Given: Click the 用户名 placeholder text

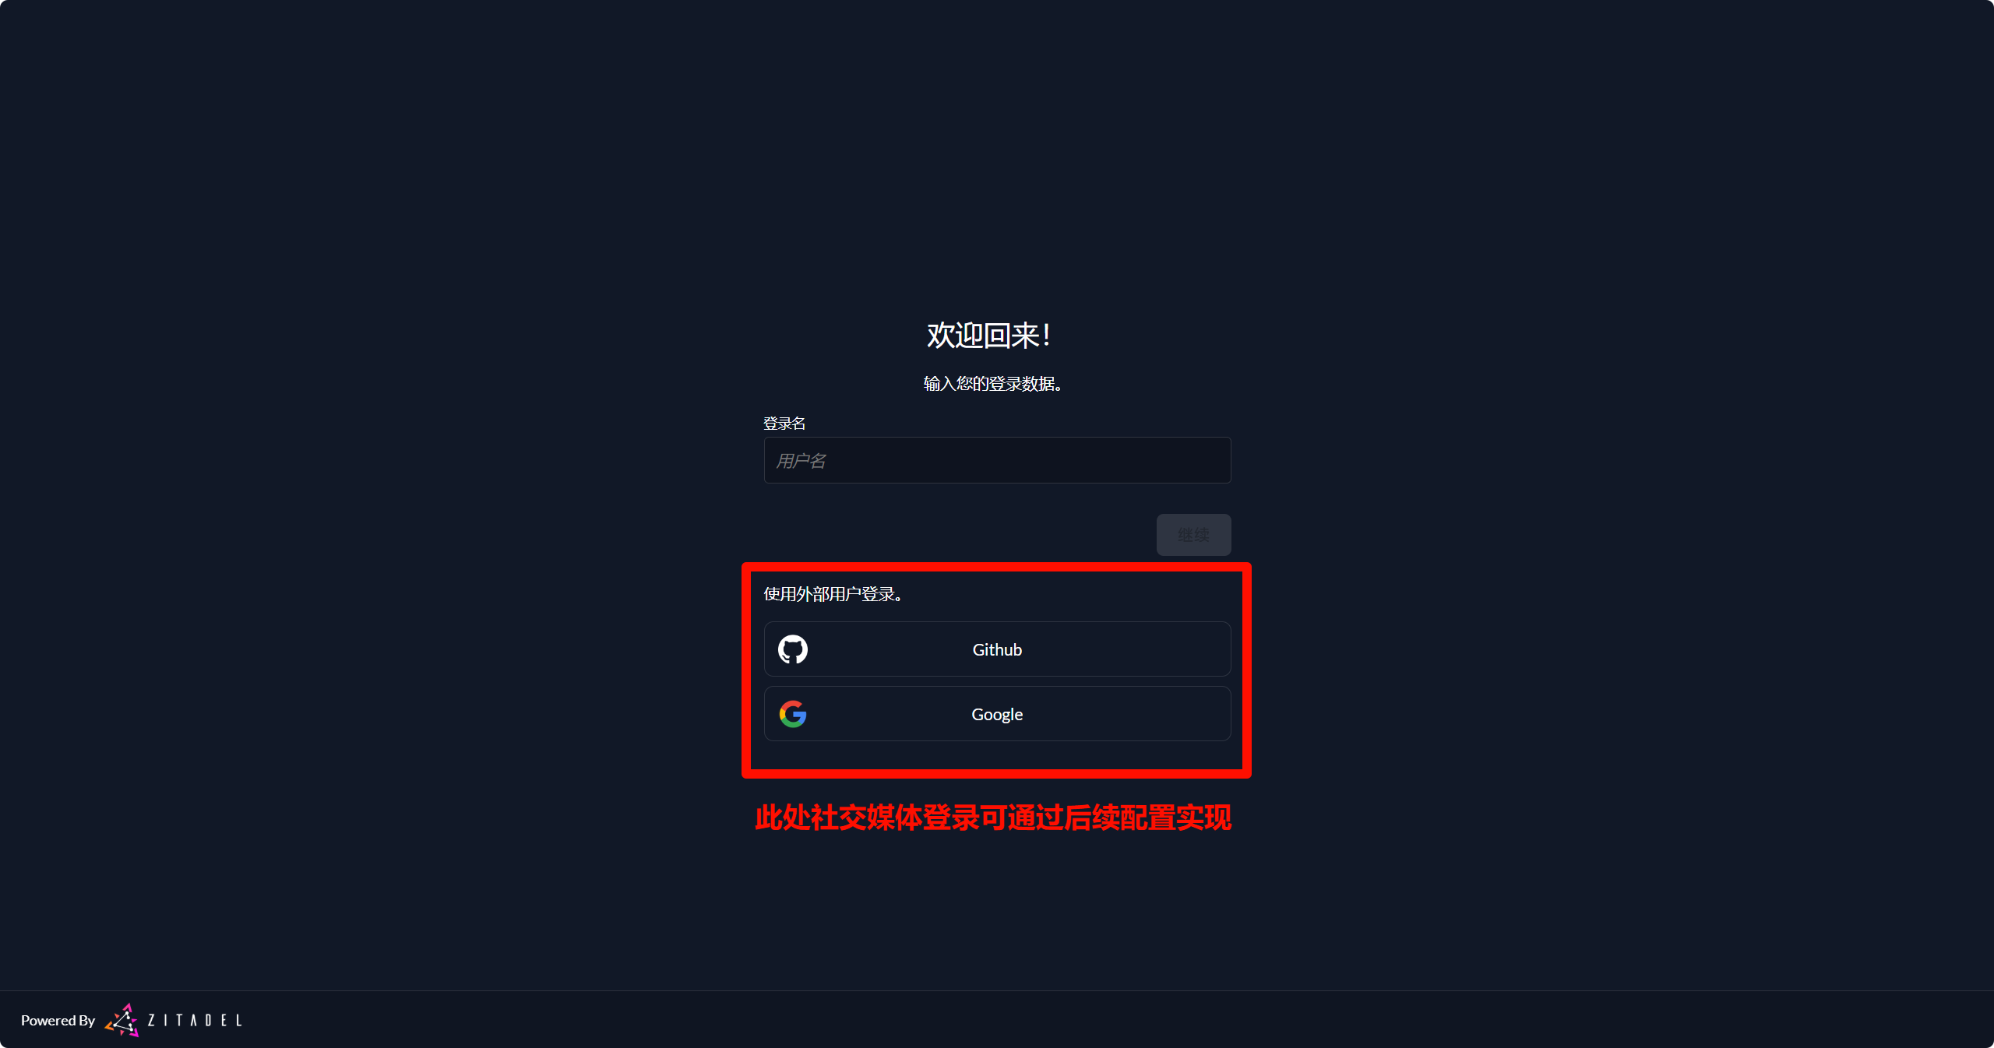Looking at the screenshot, I should pos(801,461).
